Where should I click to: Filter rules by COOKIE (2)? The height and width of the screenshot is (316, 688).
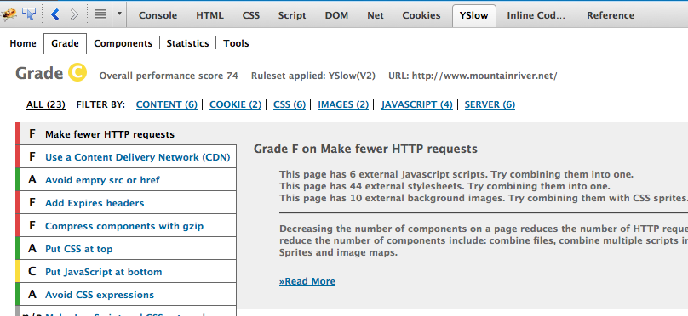point(235,104)
